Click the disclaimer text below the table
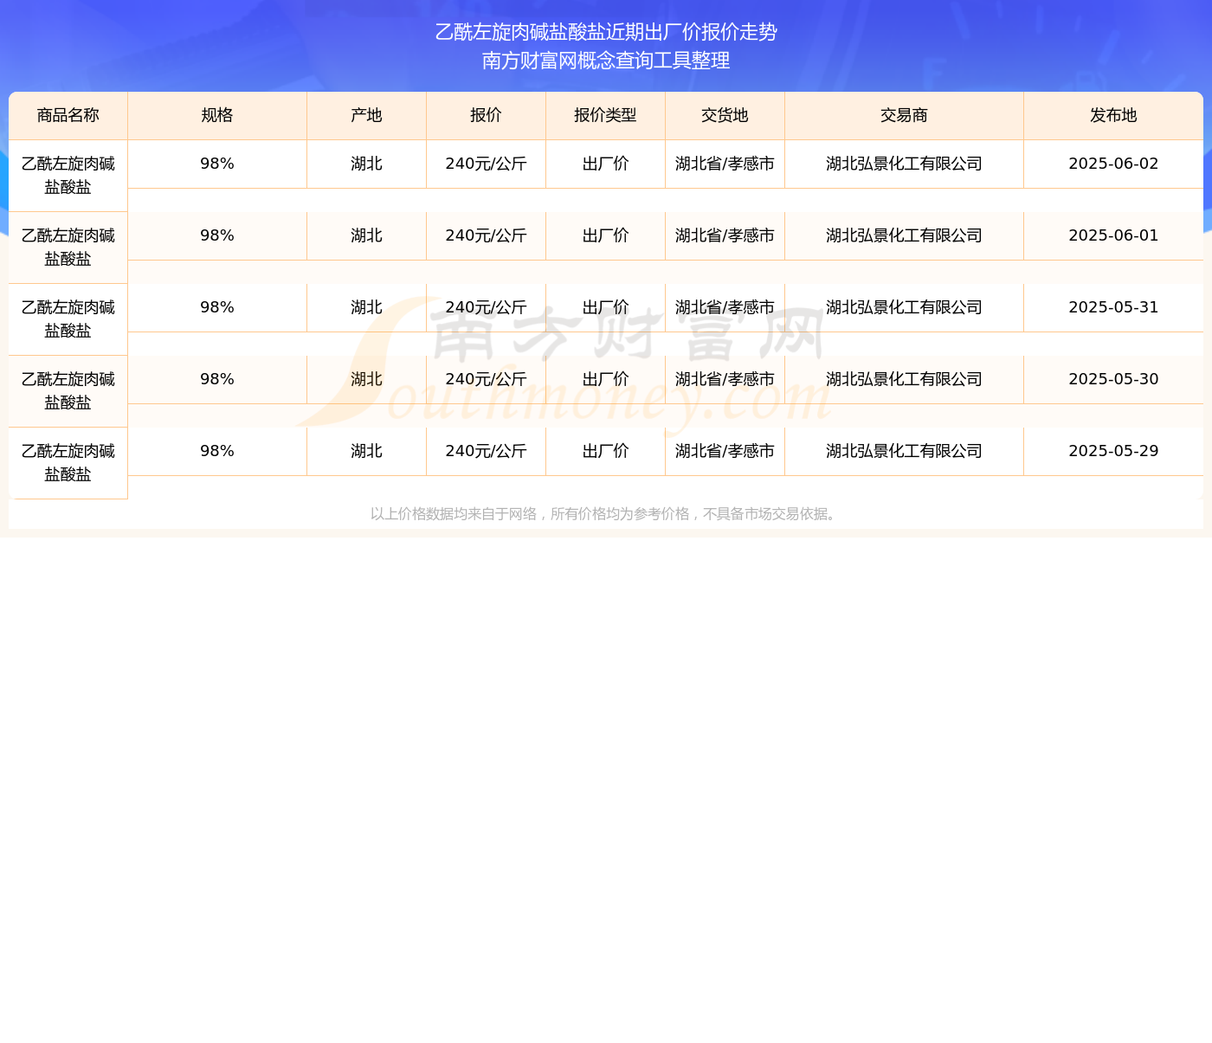1212x1043 pixels. [x=606, y=514]
